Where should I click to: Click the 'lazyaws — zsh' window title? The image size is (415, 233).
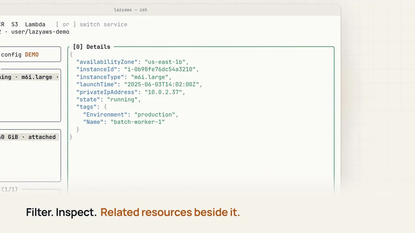131,10
